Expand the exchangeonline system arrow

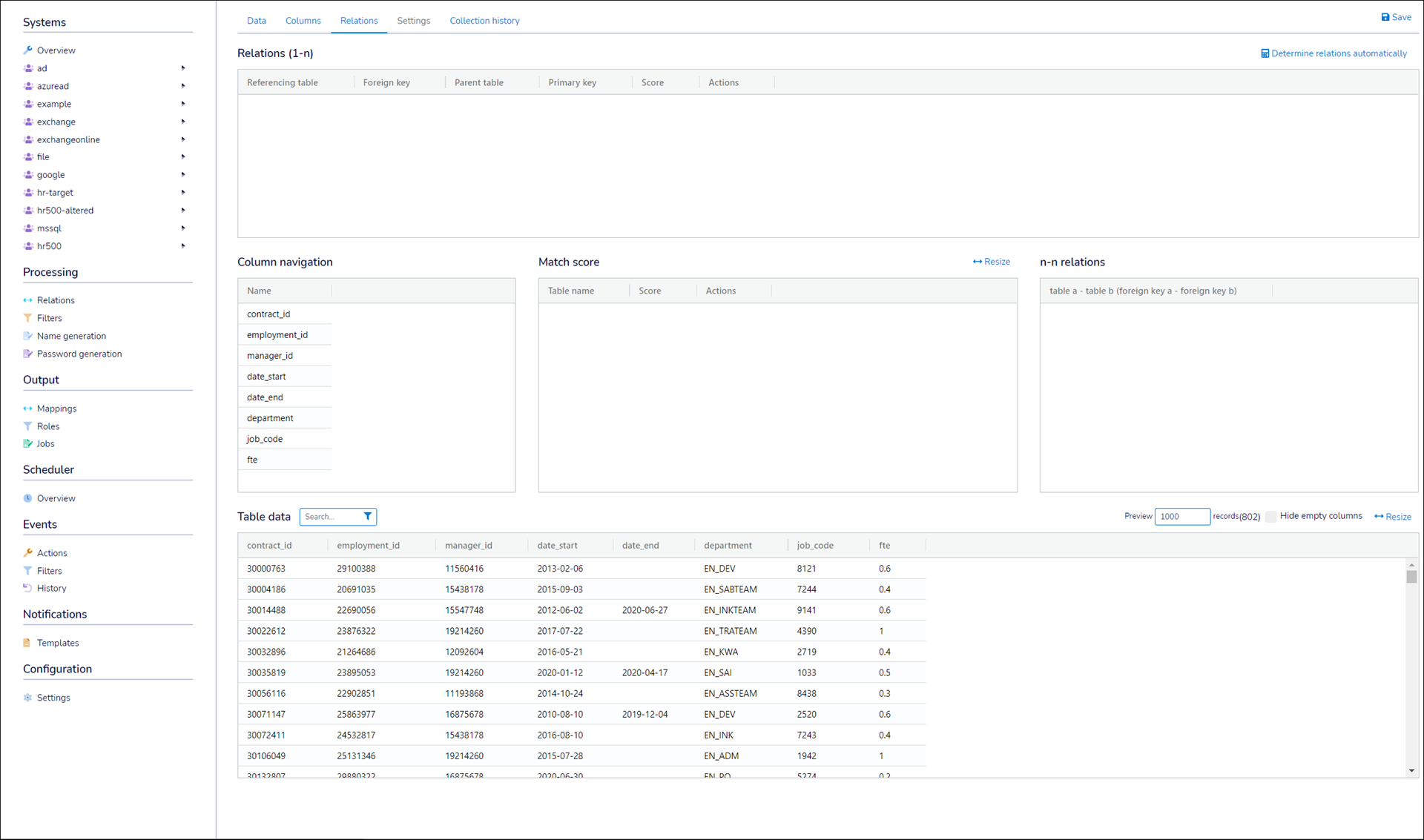[x=183, y=139]
